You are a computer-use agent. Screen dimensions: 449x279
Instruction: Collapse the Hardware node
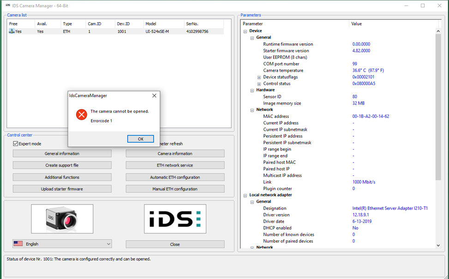[x=252, y=90]
